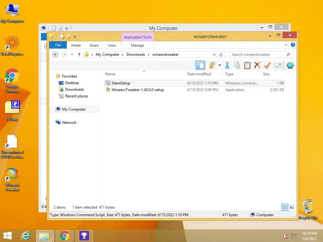Open the My Computer desktop icon

tap(12, 13)
